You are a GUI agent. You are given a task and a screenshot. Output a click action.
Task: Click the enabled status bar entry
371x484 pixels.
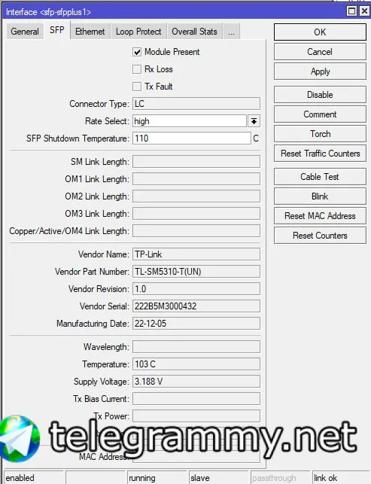tap(34, 478)
